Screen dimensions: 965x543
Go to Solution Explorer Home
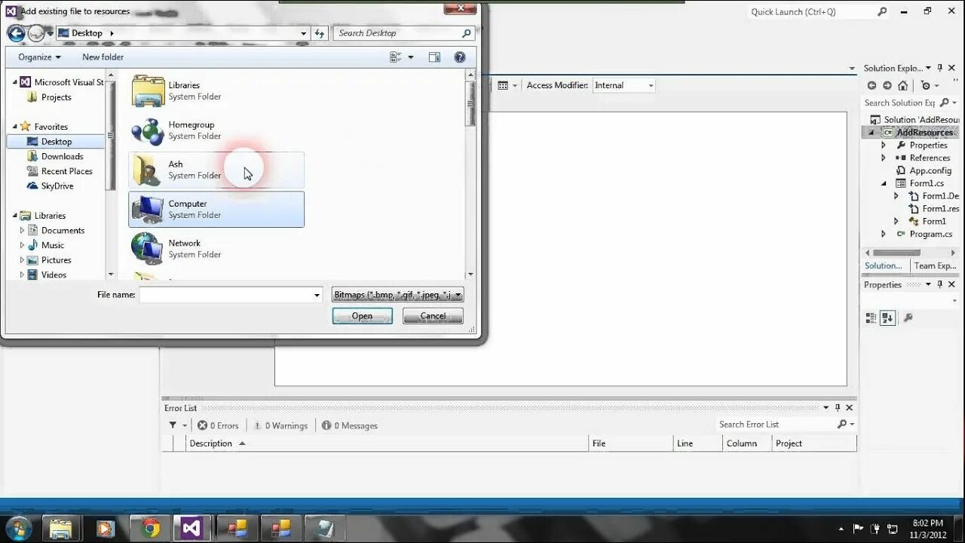tap(902, 86)
